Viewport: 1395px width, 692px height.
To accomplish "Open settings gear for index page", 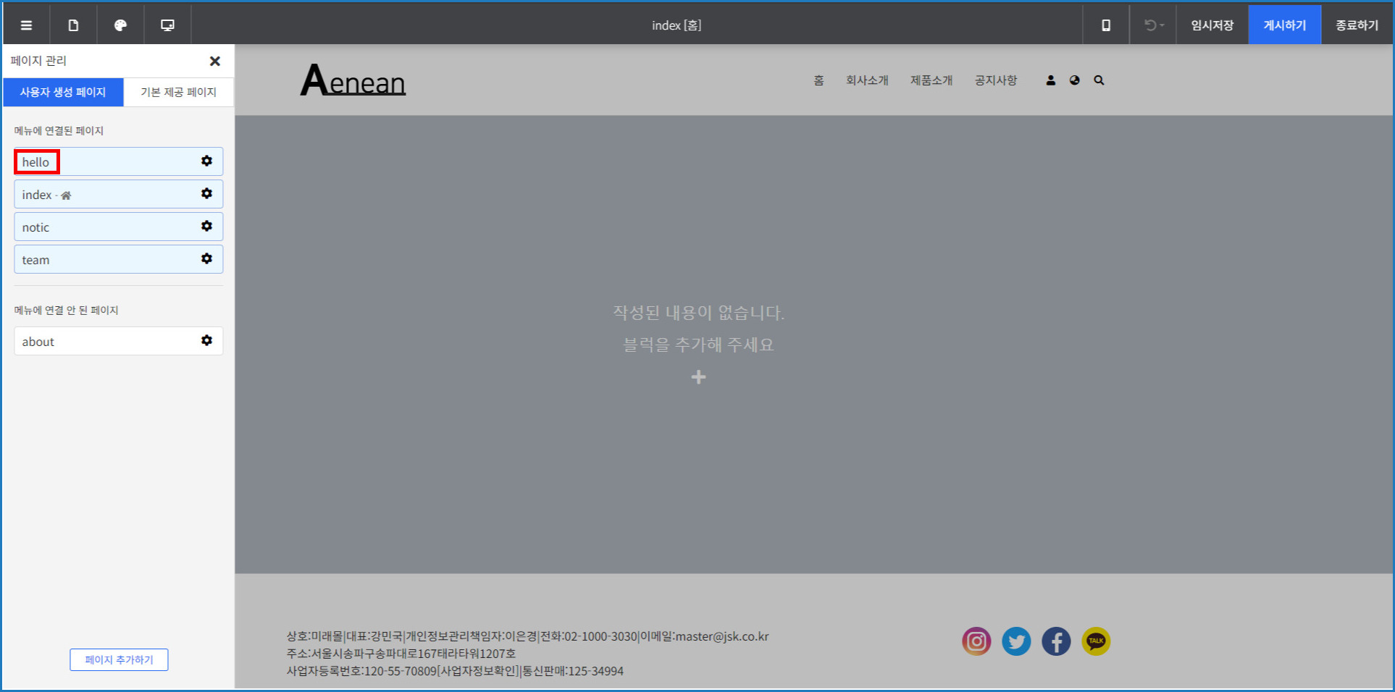I will [206, 193].
